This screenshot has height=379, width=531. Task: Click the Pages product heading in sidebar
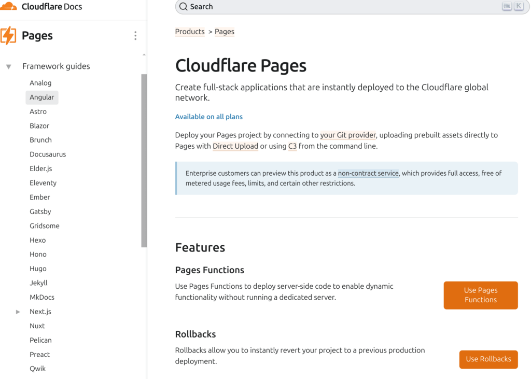point(37,36)
